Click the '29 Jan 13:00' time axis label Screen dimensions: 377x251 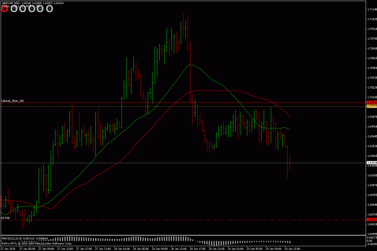(293, 249)
